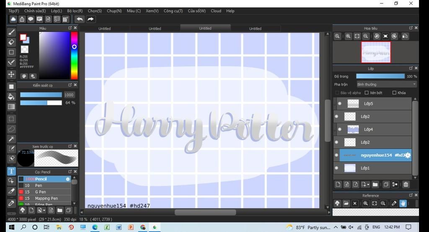Select the Lasso selection tool
The width and height of the screenshot is (429, 232).
[11, 129]
